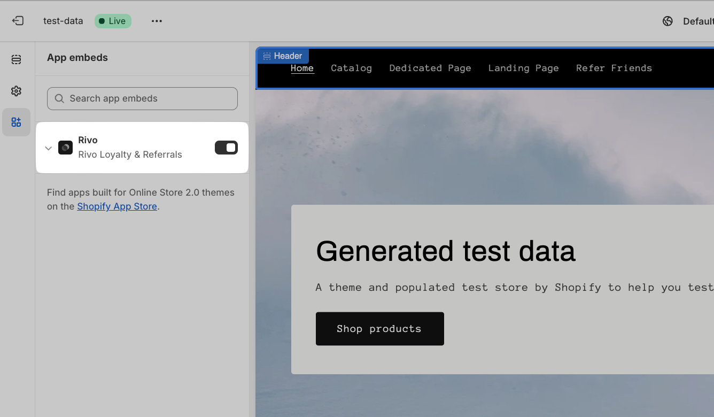This screenshot has height=417, width=714.
Task: Click the Shop products button
Action: (379, 329)
